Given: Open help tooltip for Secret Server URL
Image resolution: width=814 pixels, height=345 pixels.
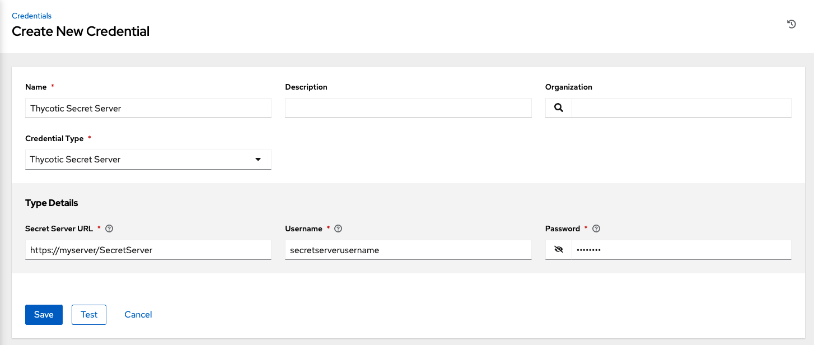Looking at the screenshot, I should (x=109, y=229).
